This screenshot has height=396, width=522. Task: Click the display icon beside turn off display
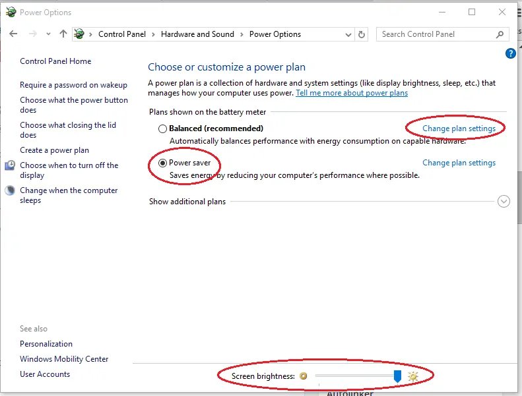(10, 165)
